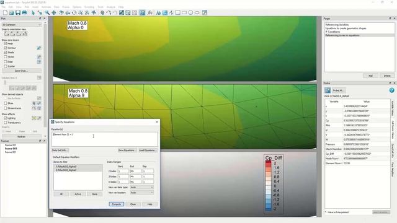Viewport: 397px width, 223px height.
Task: Open Lighting details icon in sidebar
Action: coord(39,118)
